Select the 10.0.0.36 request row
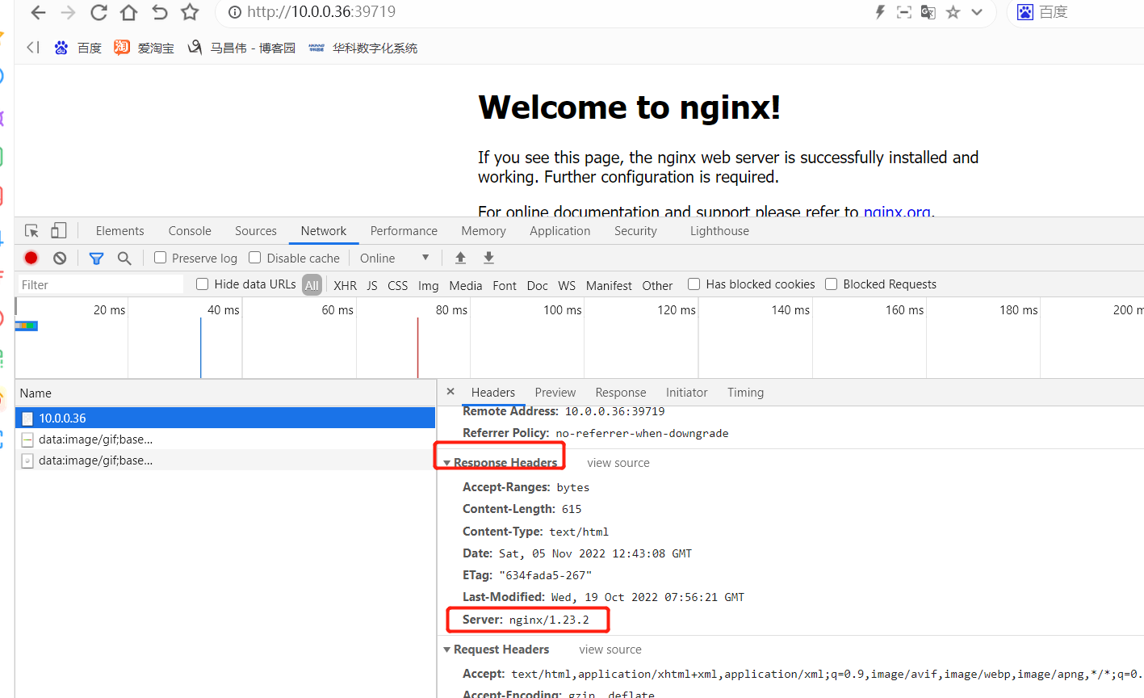Image resolution: width=1144 pixels, height=698 pixels. tap(225, 418)
